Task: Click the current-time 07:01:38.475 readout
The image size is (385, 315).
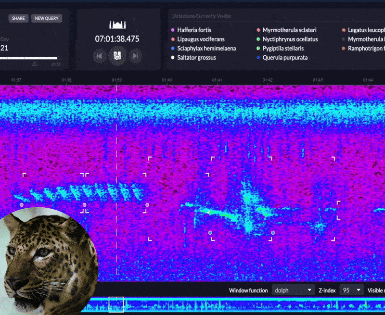Action: pyautogui.click(x=117, y=39)
